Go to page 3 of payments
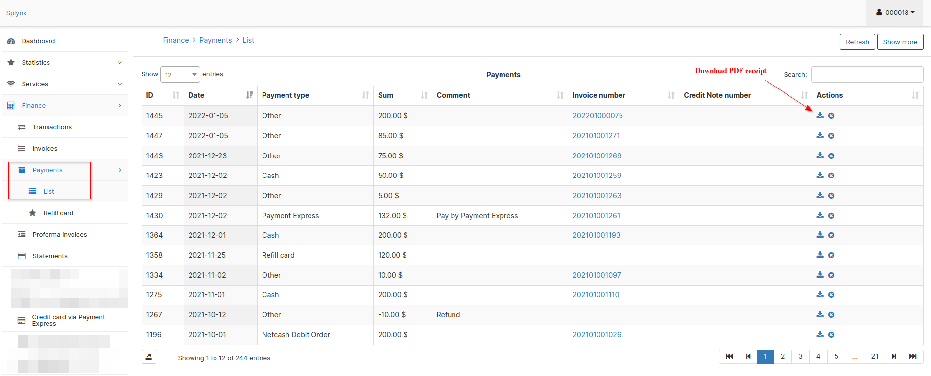This screenshot has height=376, width=931. point(800,356)
